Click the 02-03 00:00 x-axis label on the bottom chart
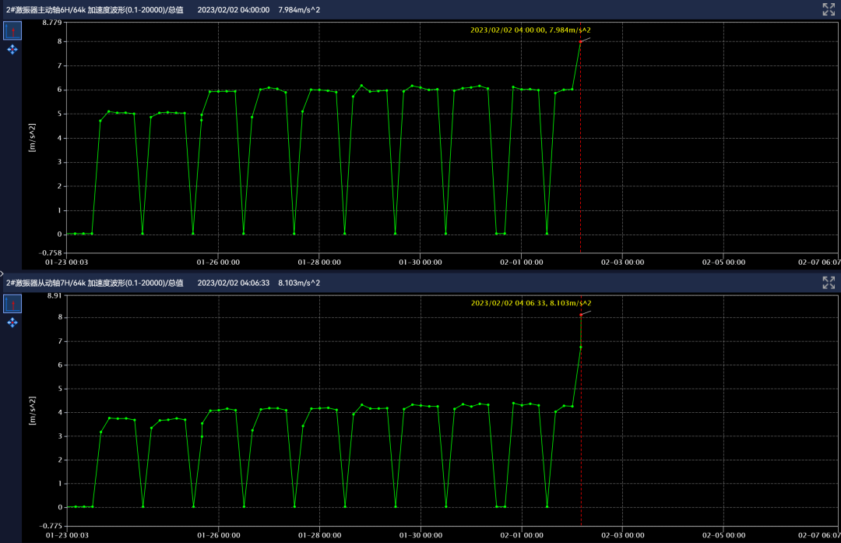 [622, 535]
